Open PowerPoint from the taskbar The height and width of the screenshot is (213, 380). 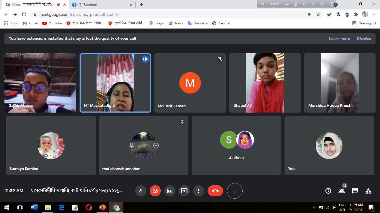tap(102, 207)
